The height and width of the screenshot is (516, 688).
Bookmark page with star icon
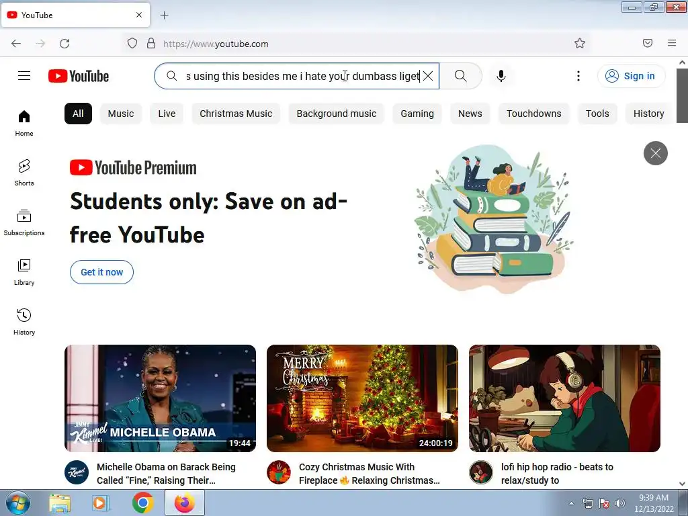click(x=580, y=43)
